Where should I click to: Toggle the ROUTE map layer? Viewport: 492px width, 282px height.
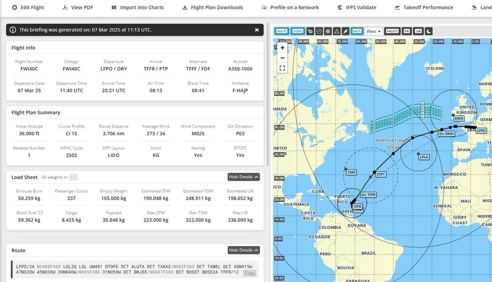[281, 31]
